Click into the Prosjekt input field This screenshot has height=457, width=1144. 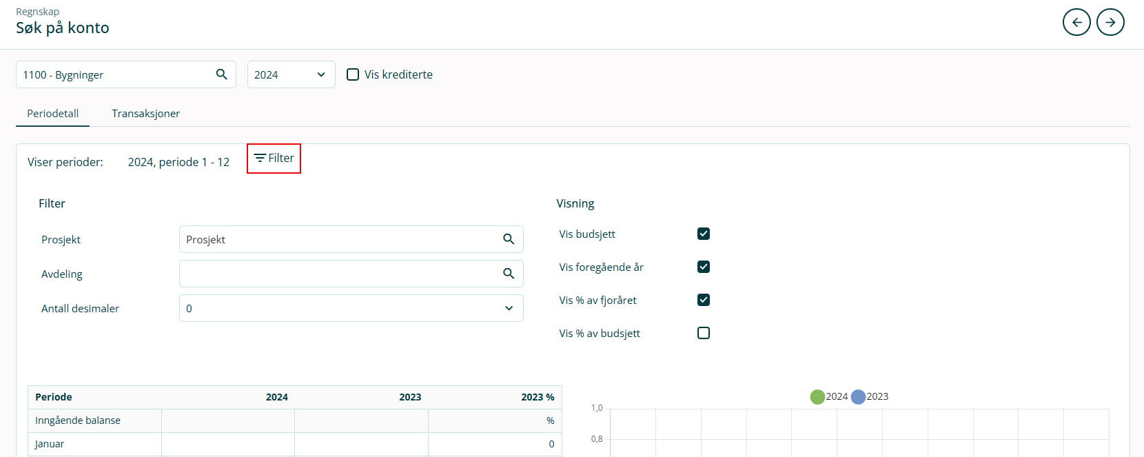point(338,239)
